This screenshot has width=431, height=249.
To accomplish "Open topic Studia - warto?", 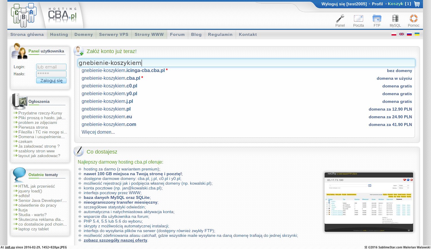I will (x=32, y=215).
